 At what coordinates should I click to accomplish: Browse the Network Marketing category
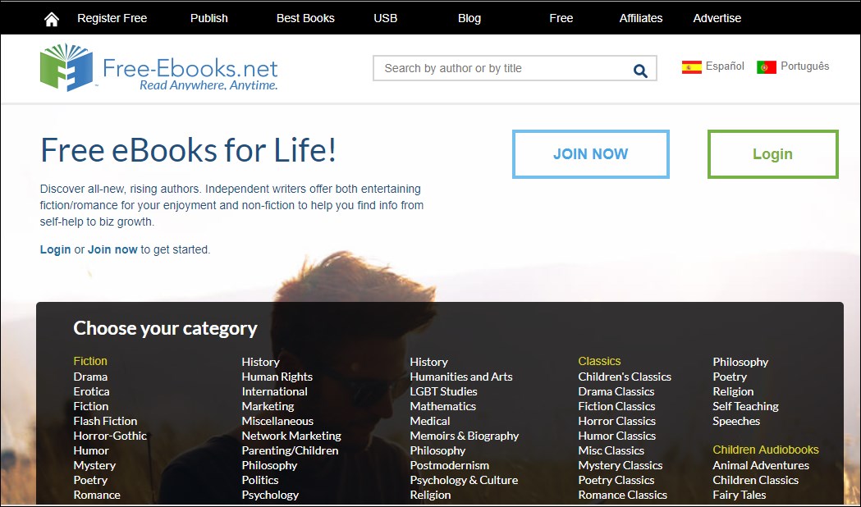(x=291, y=436)
